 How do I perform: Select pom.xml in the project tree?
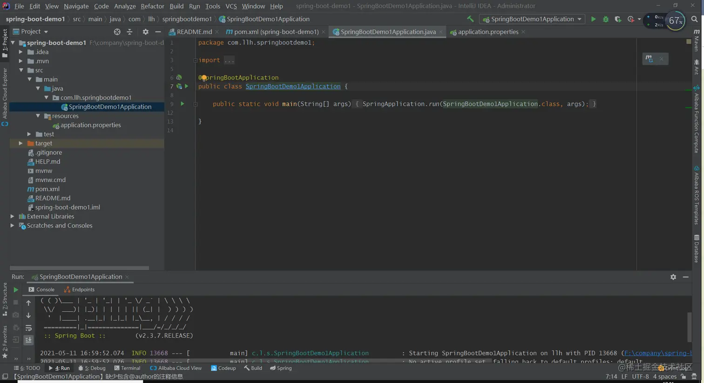(x=47, y=189)
